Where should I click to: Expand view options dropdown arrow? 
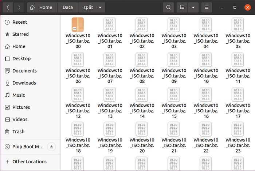click(193, 7)
